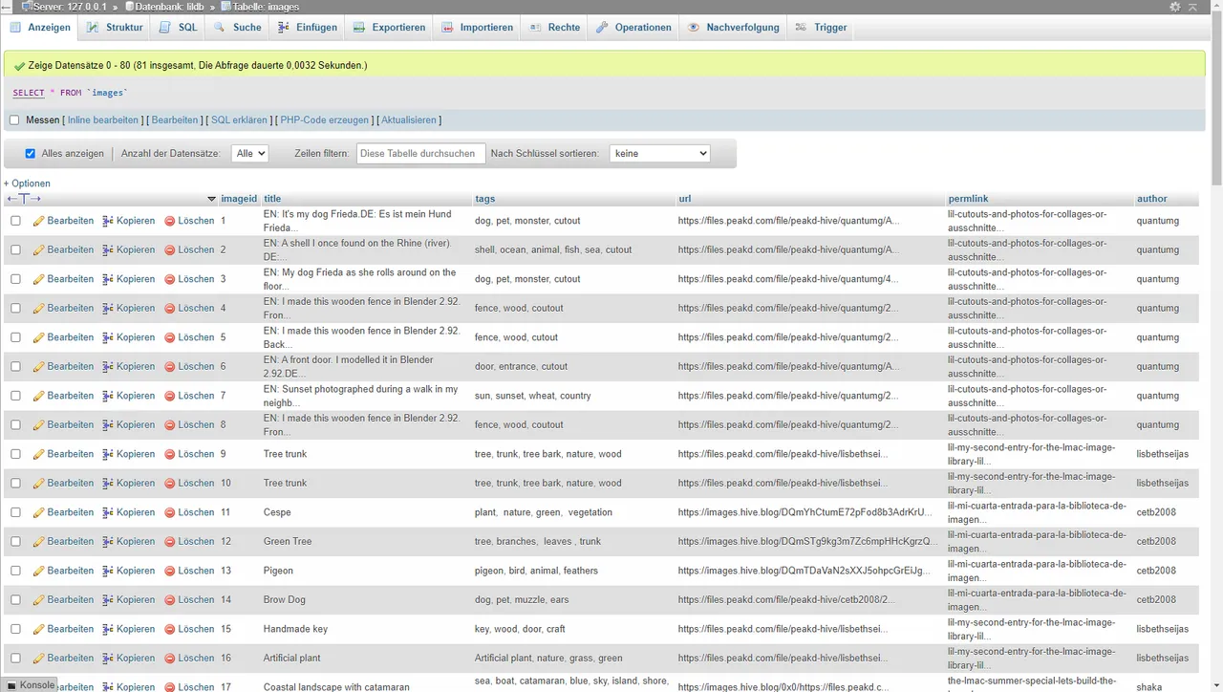The height and width of the screenshot is (692, 1223).
Task: Click the delete icon for row 15 Handmade key
Action: click(x=170, y=629)
